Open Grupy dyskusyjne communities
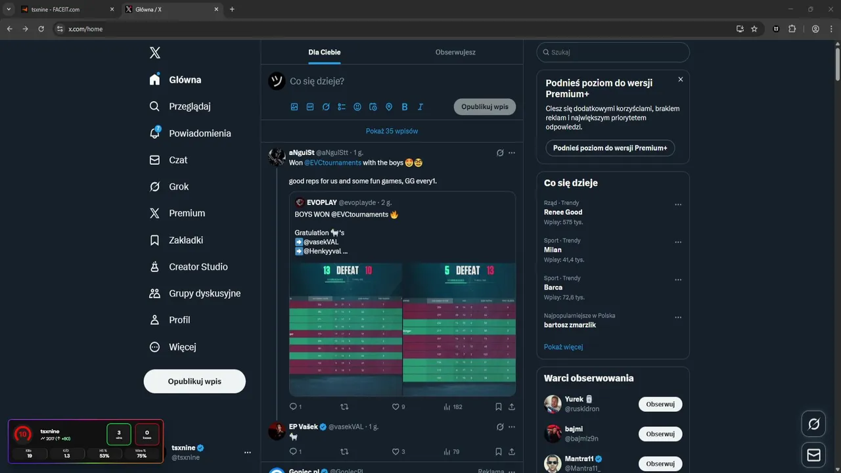Viewport: 841px width, 473px height. (x=194, y=293)
